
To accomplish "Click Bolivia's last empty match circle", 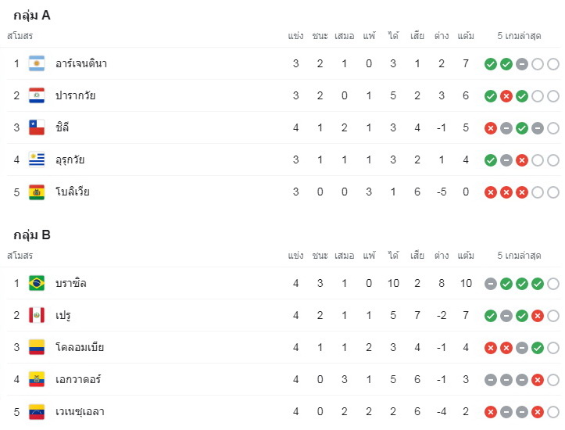I will pos(553,192).
